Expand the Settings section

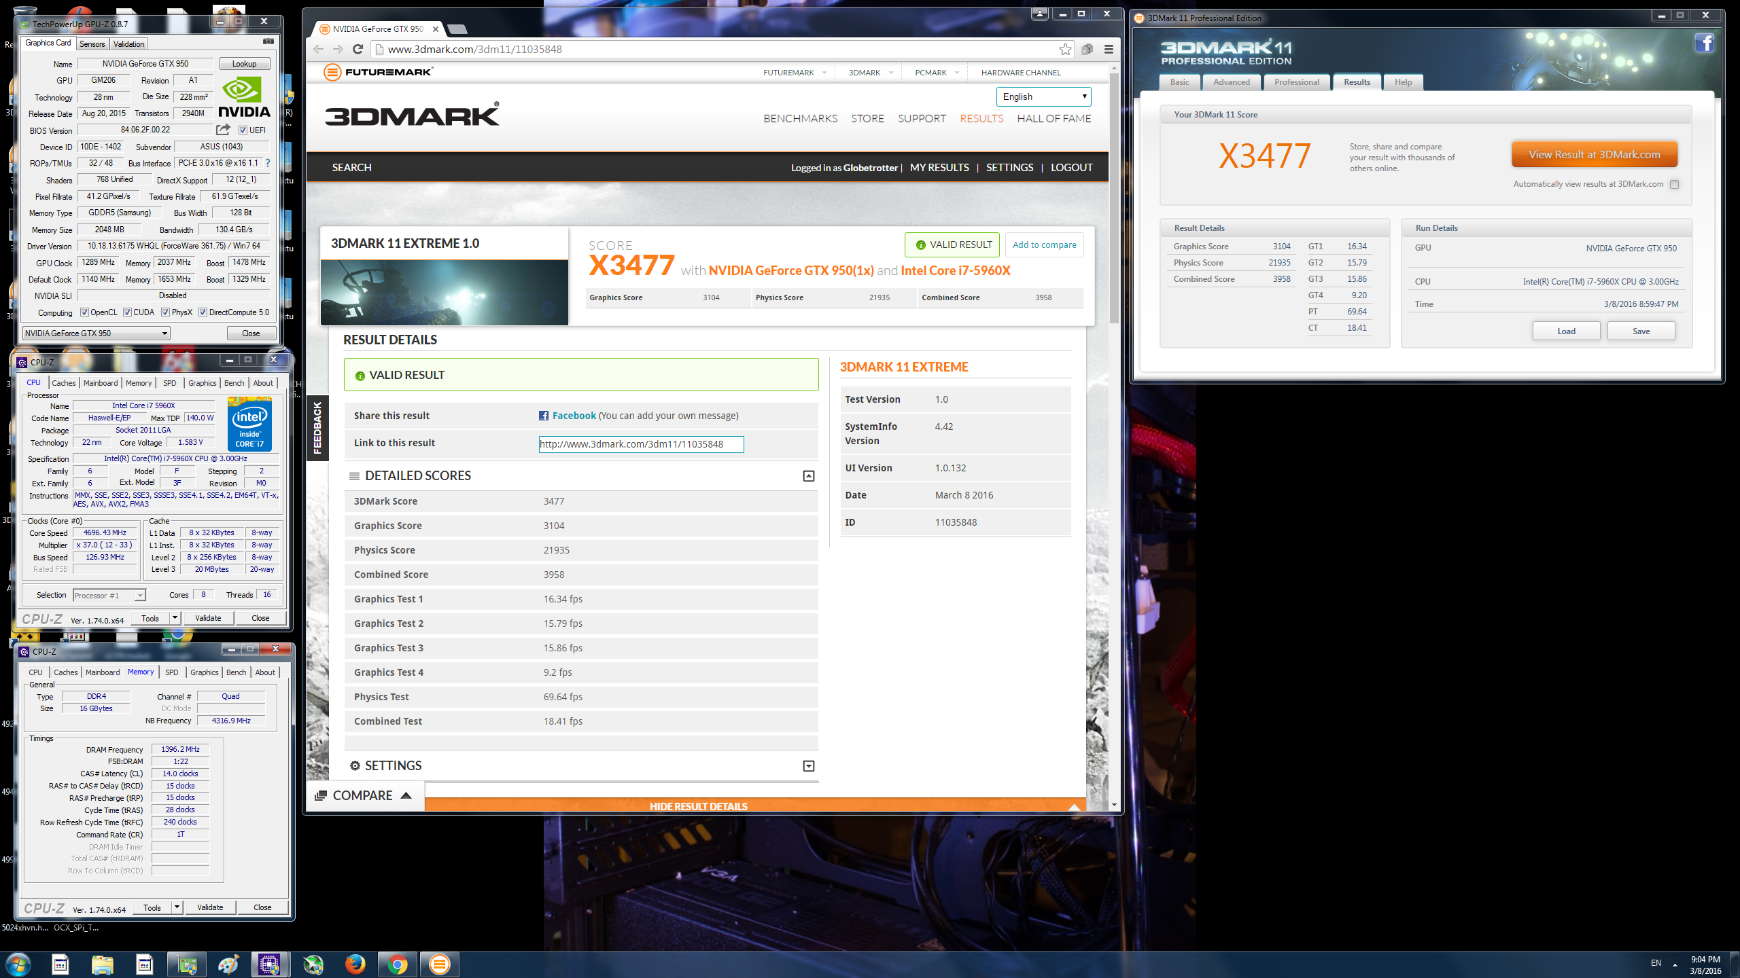(808, 766)
